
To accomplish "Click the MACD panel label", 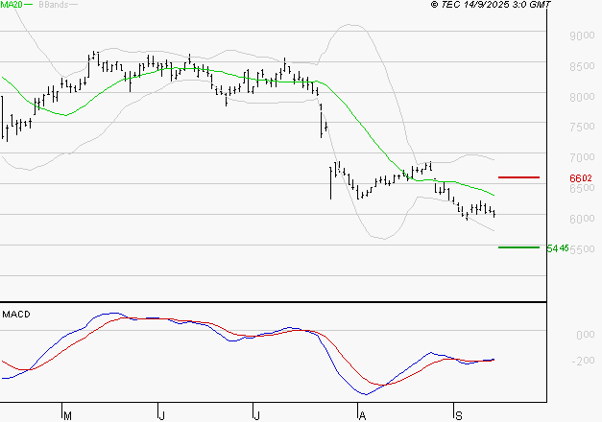I will [x=16, y=315].
